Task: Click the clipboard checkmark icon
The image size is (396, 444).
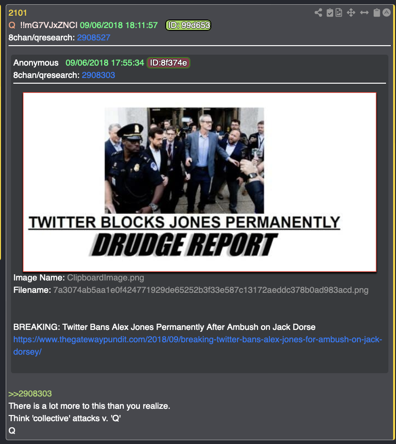Action: (330, 12)
